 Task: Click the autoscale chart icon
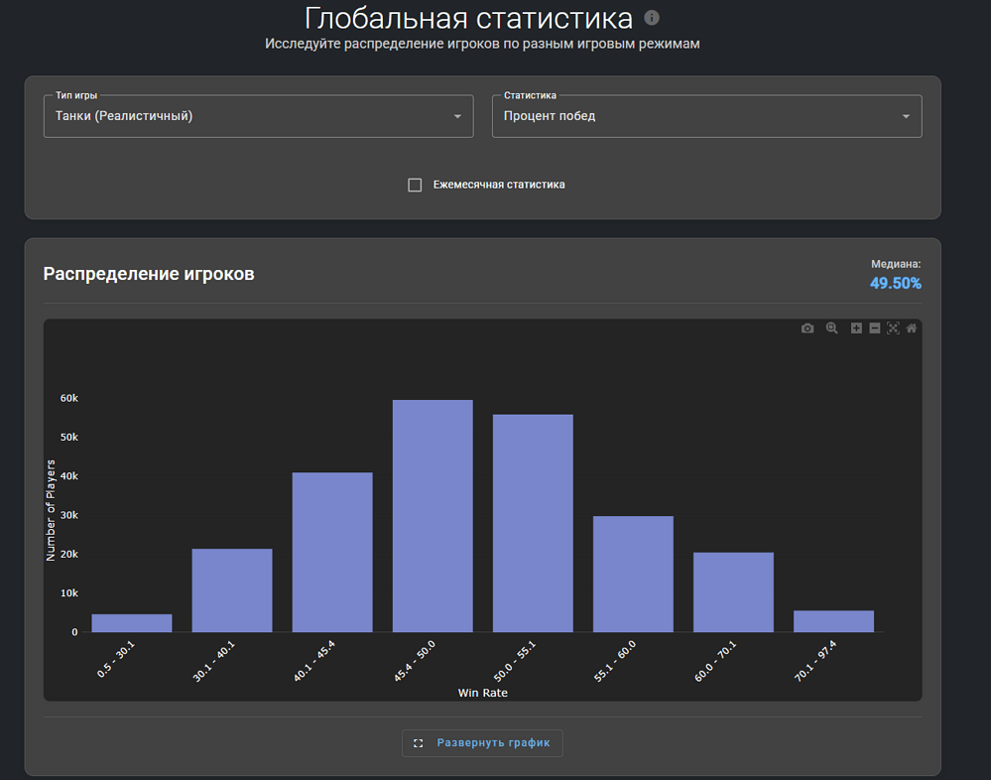click(893, 328)
